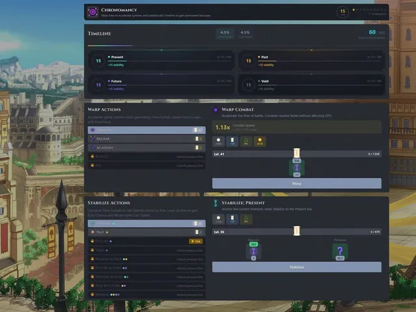This screenshot has height=312, width=416.
Task: Click the gold coin stat icon in Warp Combat
Action: pyautogui.click(x=260, y=142)
